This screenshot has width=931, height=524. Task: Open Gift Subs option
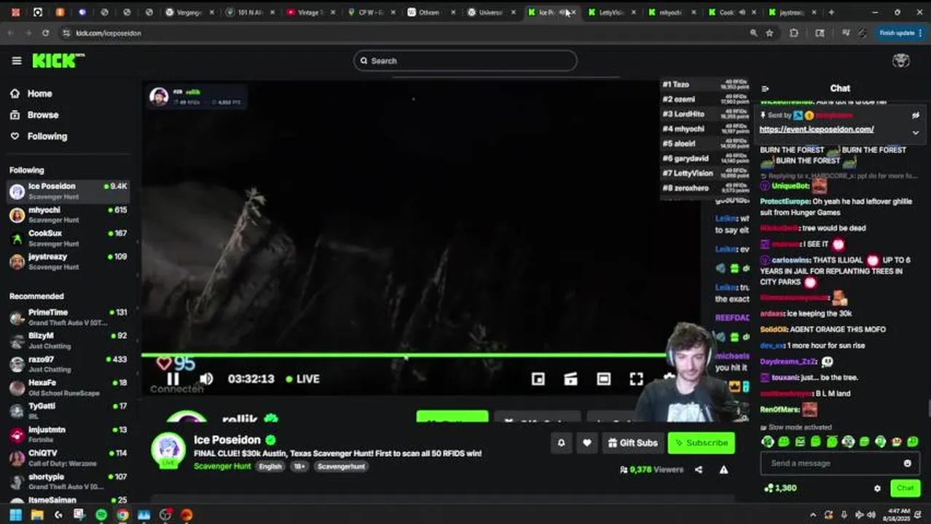click(x=632, y=442)
